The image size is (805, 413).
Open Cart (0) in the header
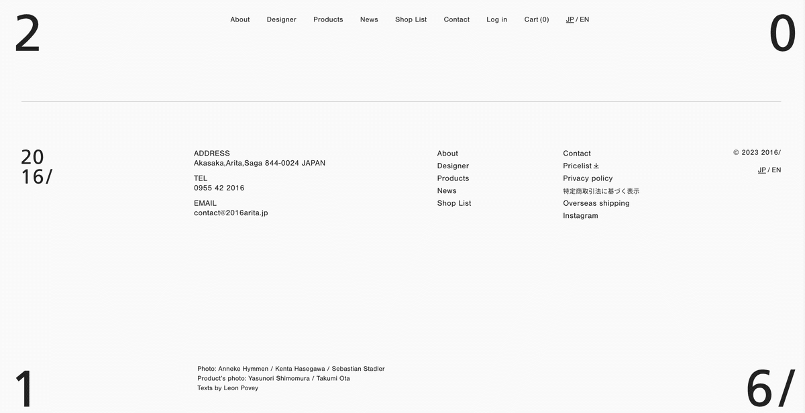point(537,19)
